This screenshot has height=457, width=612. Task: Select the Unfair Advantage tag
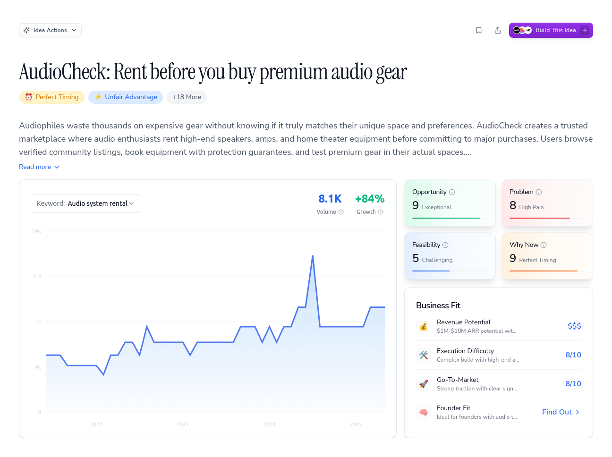point(126,97)
